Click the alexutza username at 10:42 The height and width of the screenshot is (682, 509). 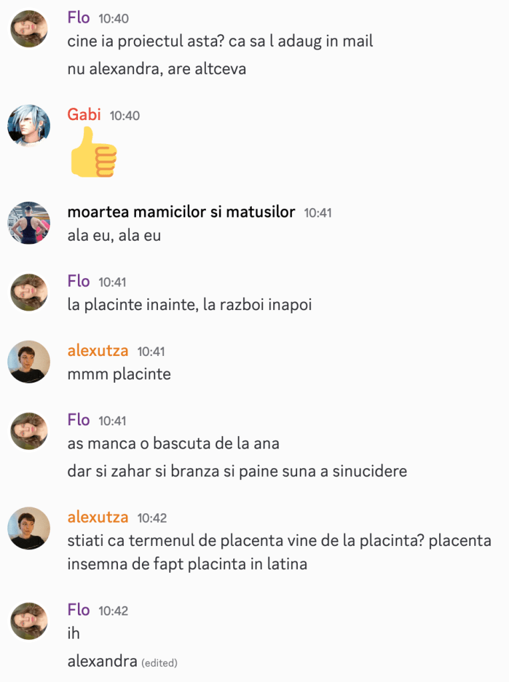pyautogui.click(x=98, y=517)
